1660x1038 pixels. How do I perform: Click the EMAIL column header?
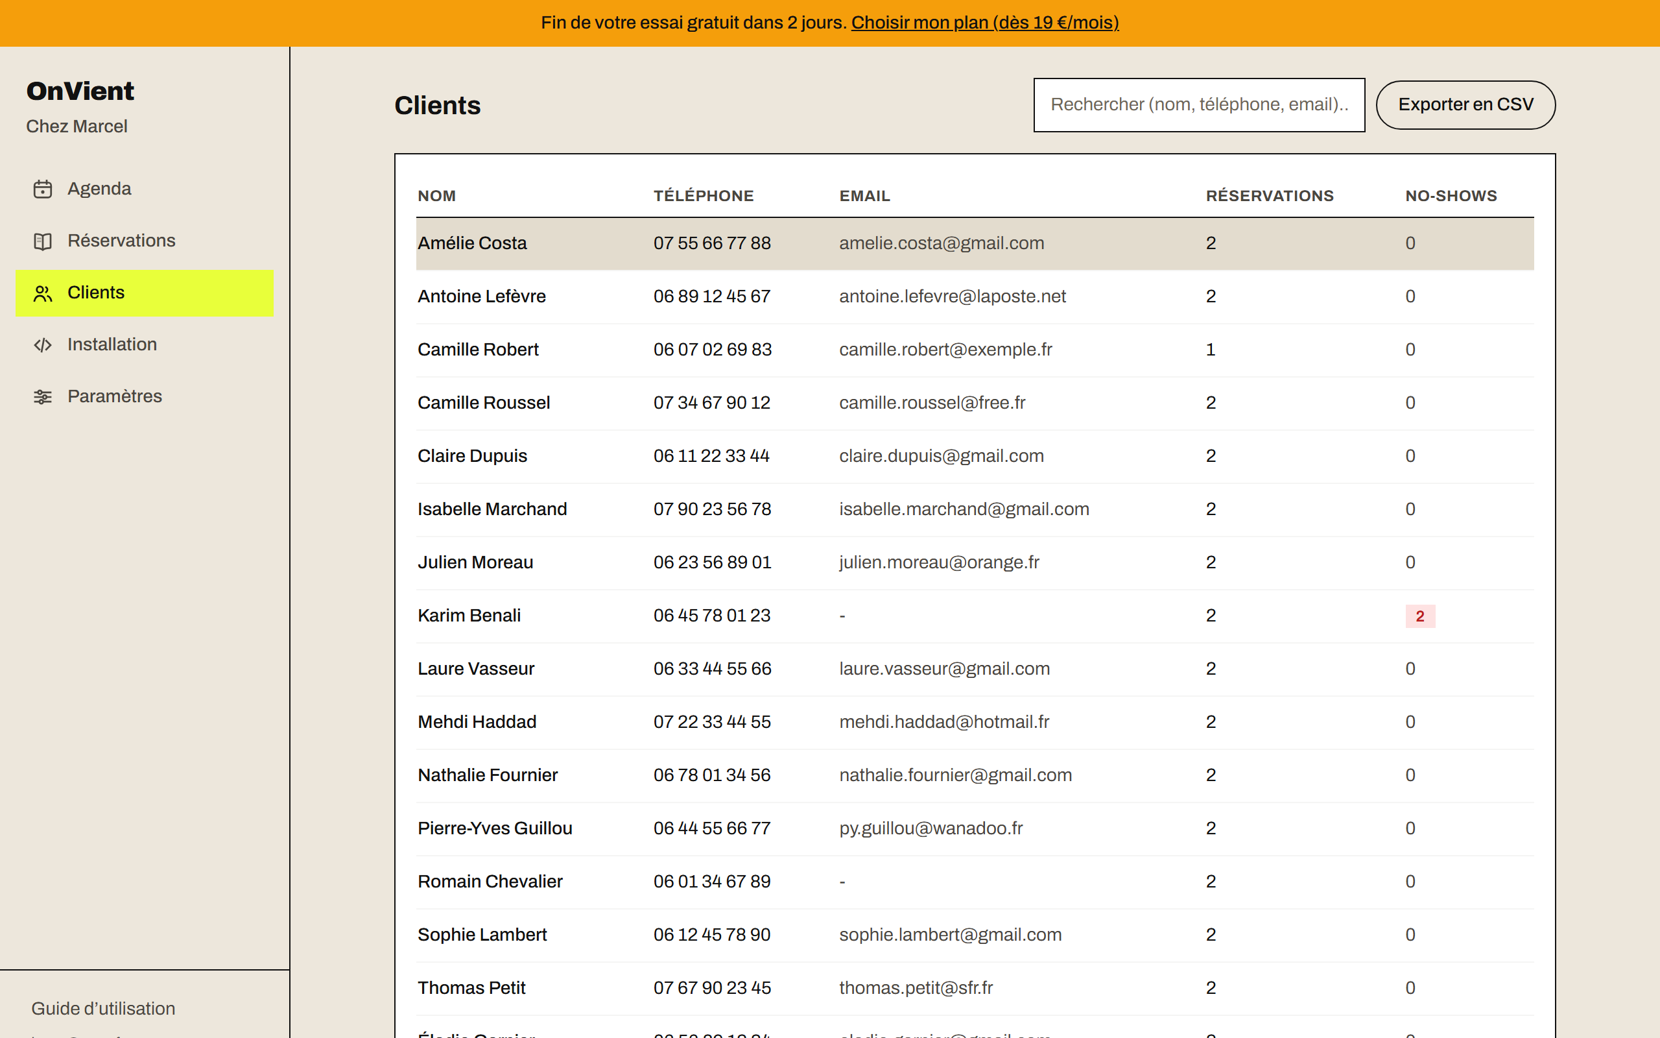(x=864, y=196)
